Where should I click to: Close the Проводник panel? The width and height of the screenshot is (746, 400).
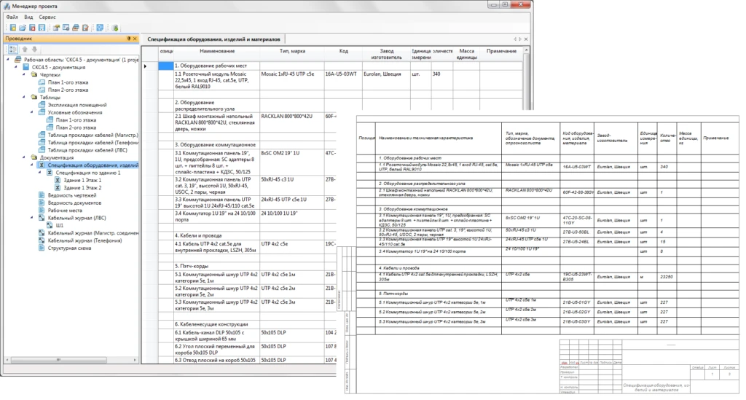(x=134, y=38)
